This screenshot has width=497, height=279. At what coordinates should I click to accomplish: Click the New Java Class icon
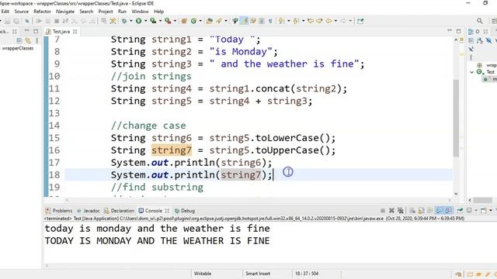coord(193,21)
